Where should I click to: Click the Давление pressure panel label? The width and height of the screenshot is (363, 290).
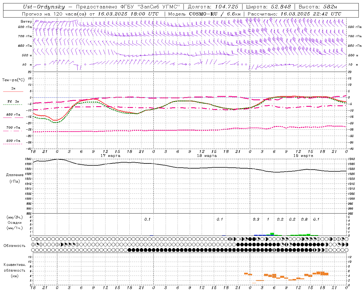(x=15, y=175)
